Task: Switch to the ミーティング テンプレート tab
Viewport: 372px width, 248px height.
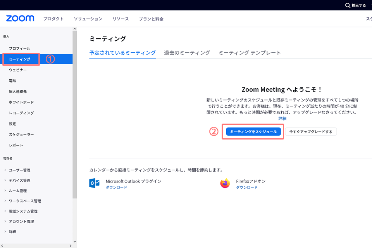Action: 250,52
